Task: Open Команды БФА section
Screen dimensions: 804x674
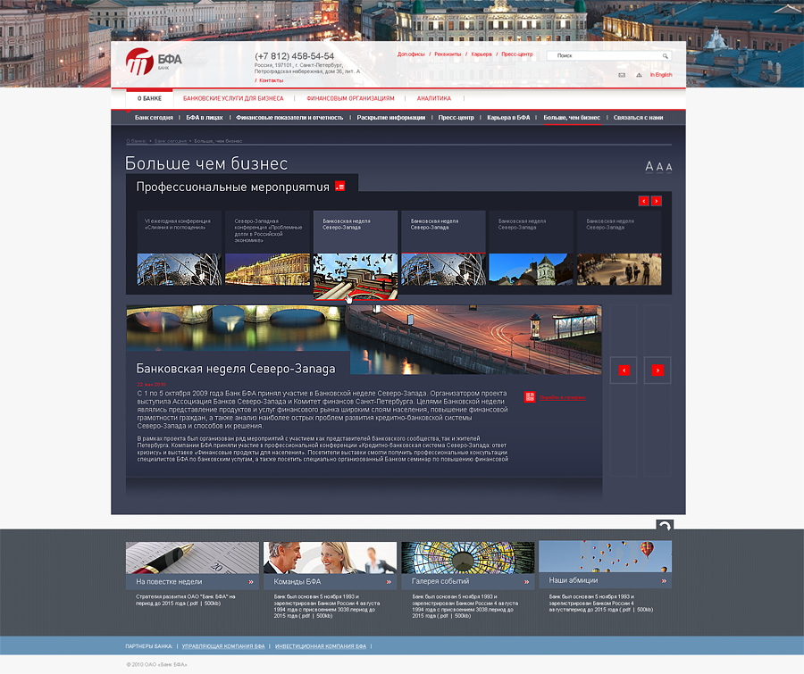Action: [x=297, y=582]
